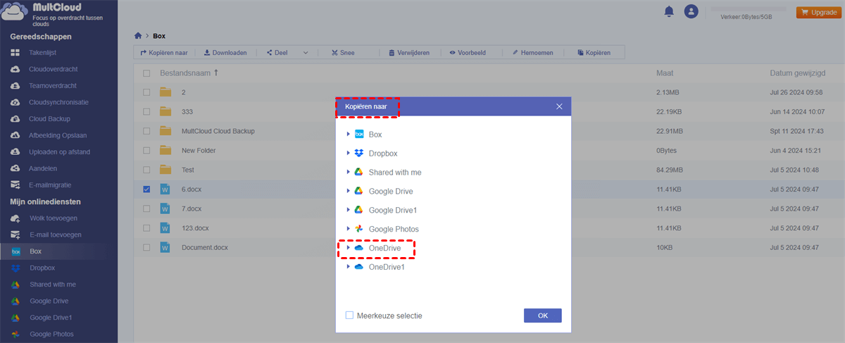
Task: Check the box for folder 333
Action: tap(146, 111)
